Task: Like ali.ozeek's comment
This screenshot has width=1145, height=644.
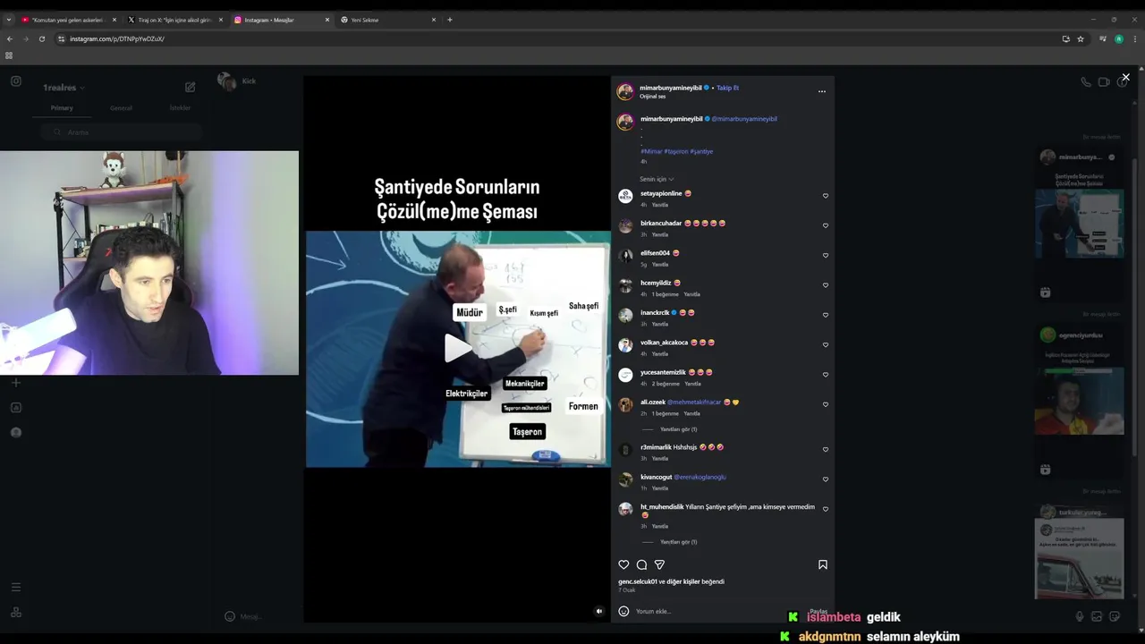Action: [x=825, y=404]
